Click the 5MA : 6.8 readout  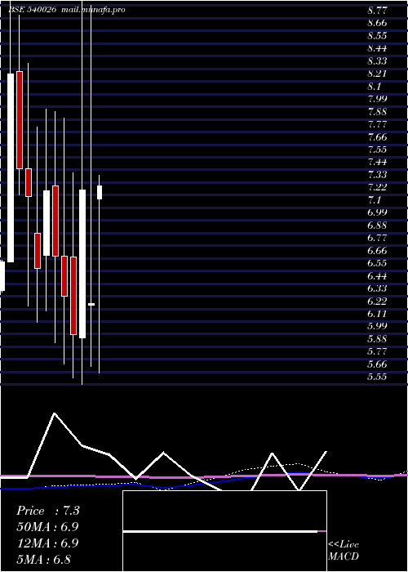(x=44, y=559)
